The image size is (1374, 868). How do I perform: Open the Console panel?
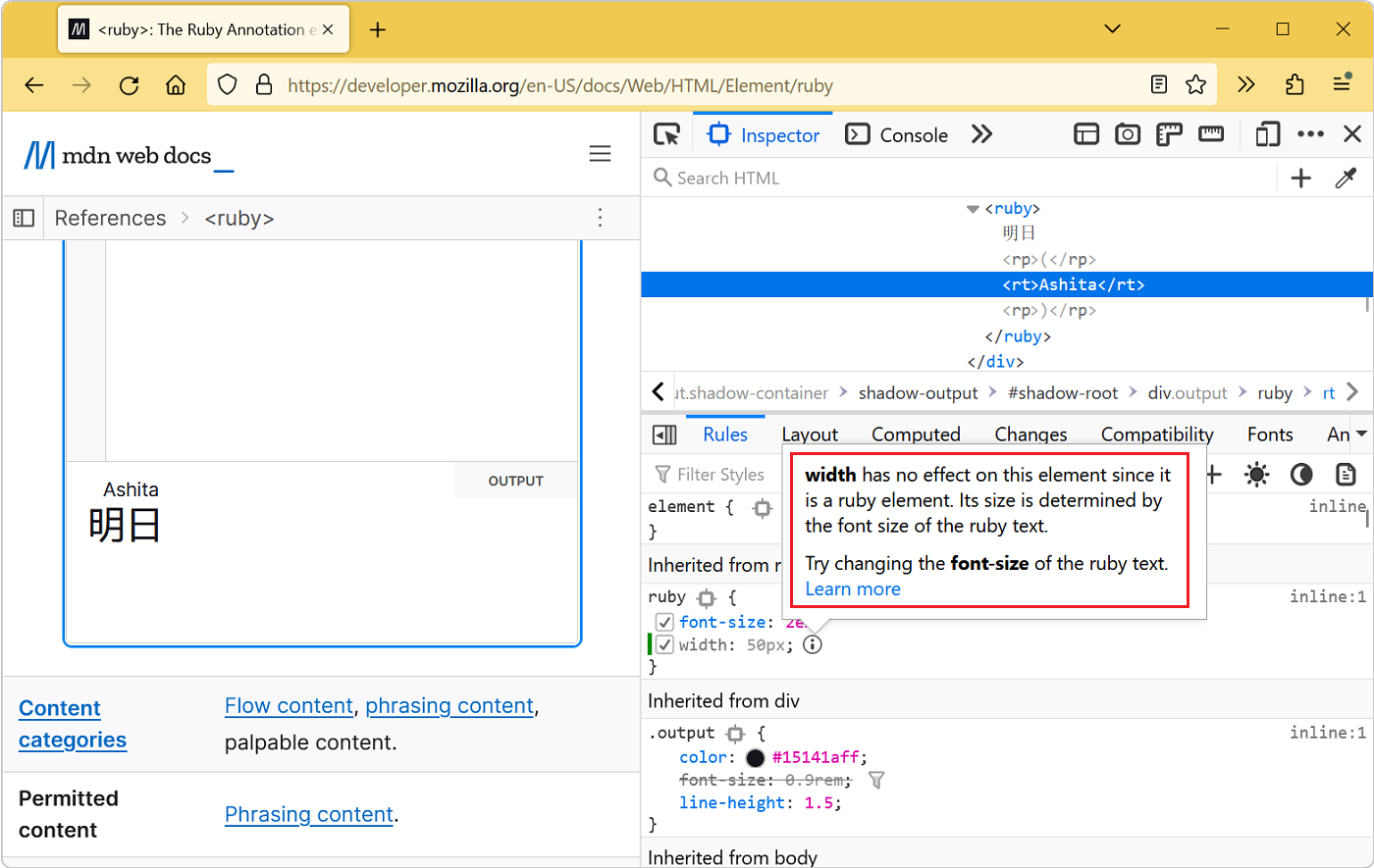pyautogui.click(x=896, y=134)
